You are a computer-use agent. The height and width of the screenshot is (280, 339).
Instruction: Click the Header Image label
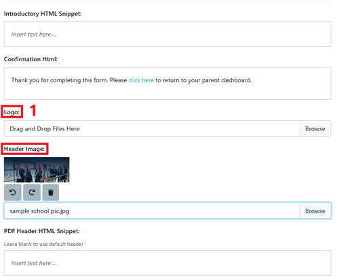(x=24, y=149)
